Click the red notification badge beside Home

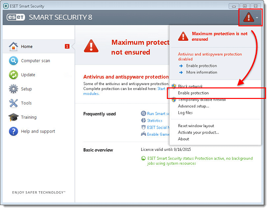pos(67,47)
